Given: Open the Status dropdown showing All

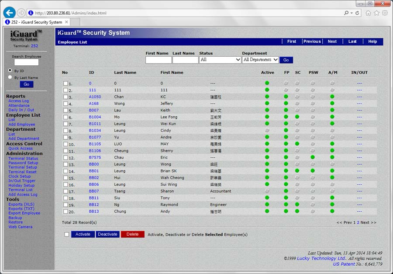Looking at the screenshot, I should pyautogui.click(x=220, y=60).
